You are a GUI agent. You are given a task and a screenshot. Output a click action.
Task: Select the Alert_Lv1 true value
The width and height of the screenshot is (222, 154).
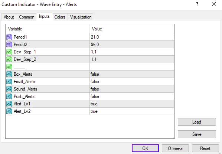click(132, 104)
